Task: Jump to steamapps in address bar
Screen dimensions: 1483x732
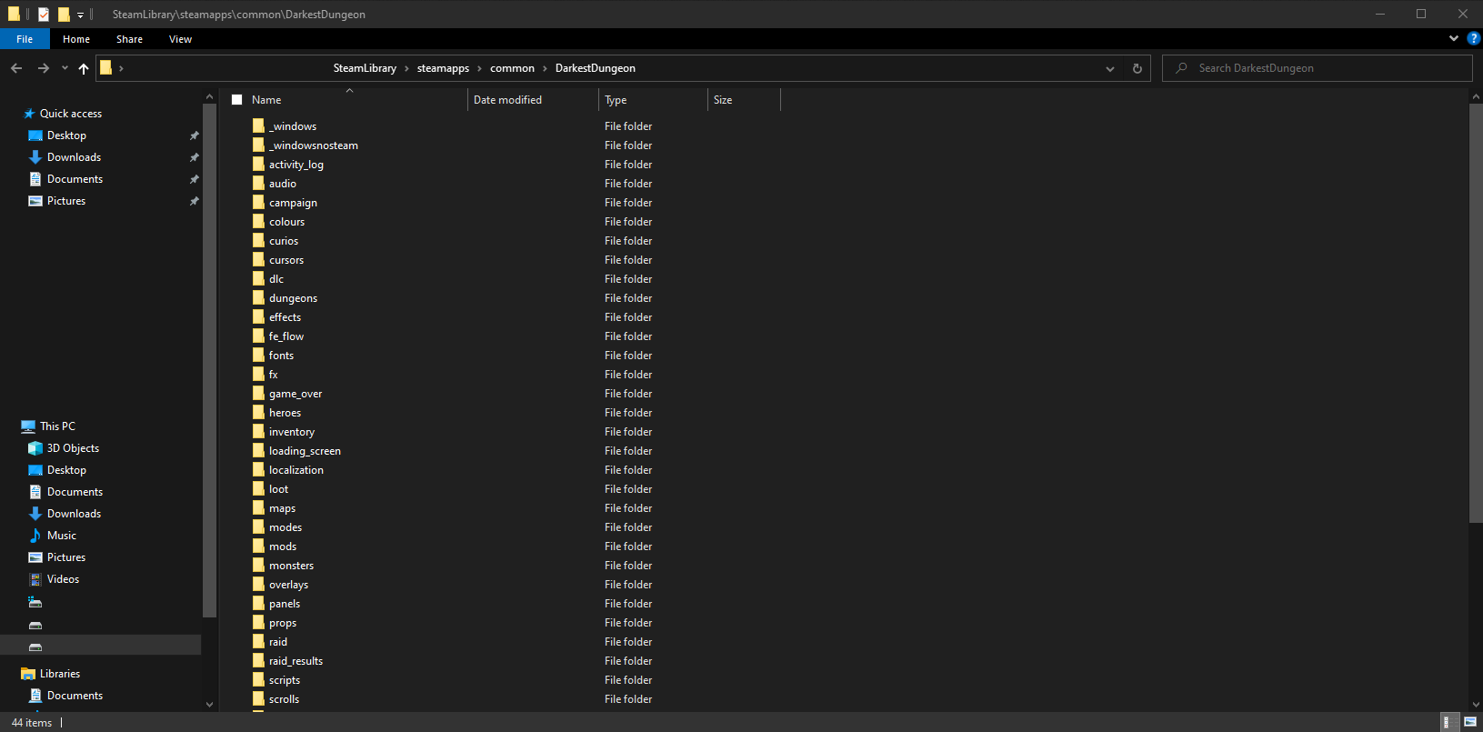Action: click(443, 68)
